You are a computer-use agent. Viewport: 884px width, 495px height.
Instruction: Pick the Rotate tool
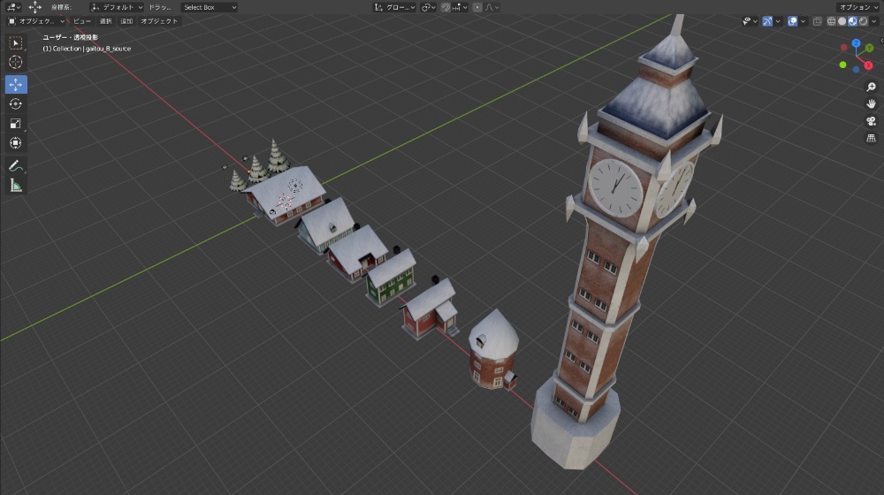click(16, 104)
